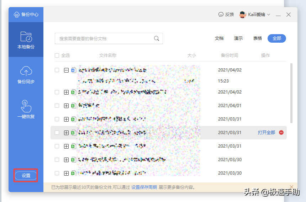Click 设置保存周期 retention settings link
The image size is (306, 202).
[x=144, y=187]
